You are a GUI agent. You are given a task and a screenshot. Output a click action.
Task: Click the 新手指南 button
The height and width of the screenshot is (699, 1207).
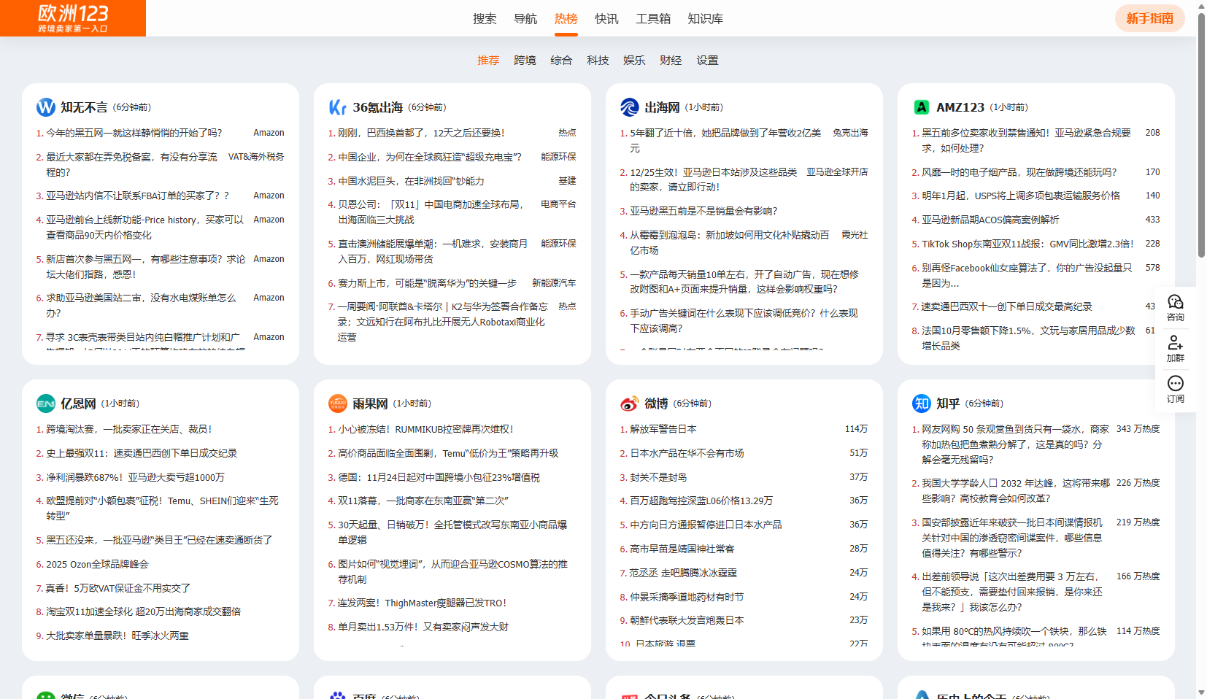[x=1149, y=18]
